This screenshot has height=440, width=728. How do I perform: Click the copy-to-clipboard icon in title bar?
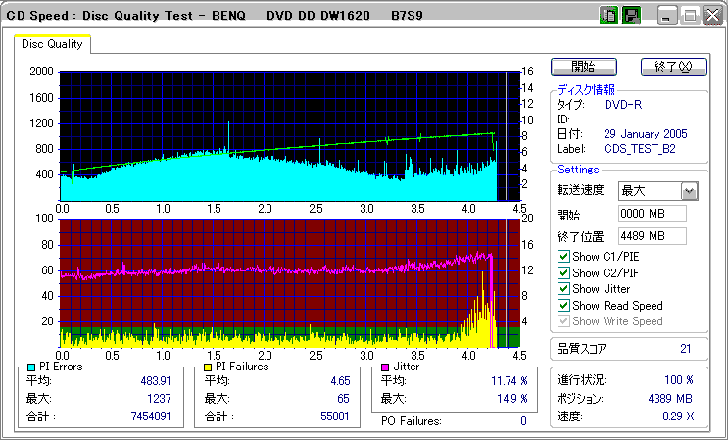pos(607,16)
